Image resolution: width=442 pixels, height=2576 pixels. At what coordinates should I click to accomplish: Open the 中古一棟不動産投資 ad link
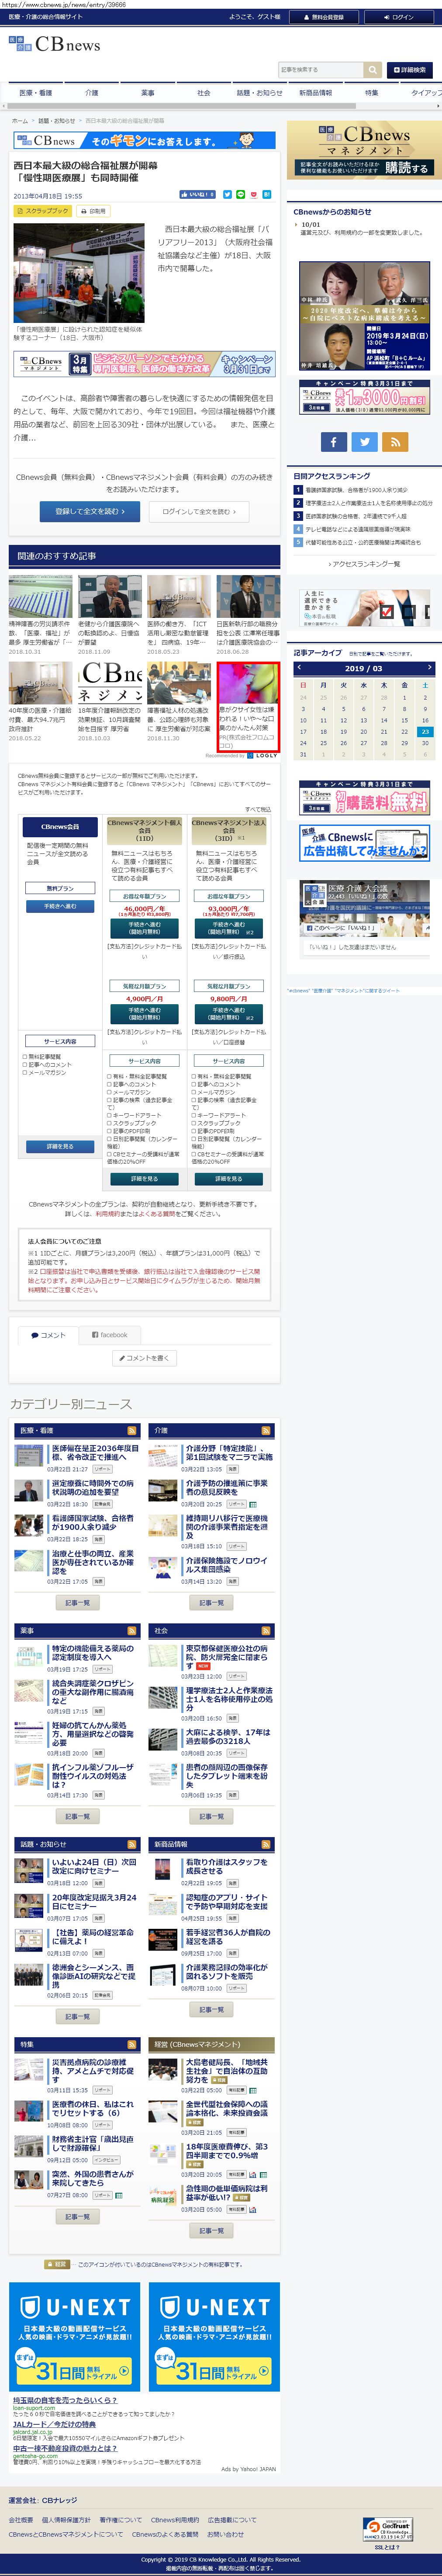coord(65,2448)
